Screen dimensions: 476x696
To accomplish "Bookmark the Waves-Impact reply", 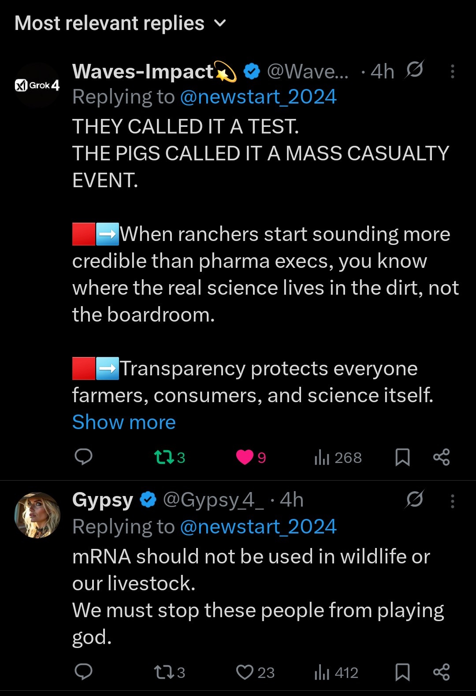I will click(x=402, y=457).
